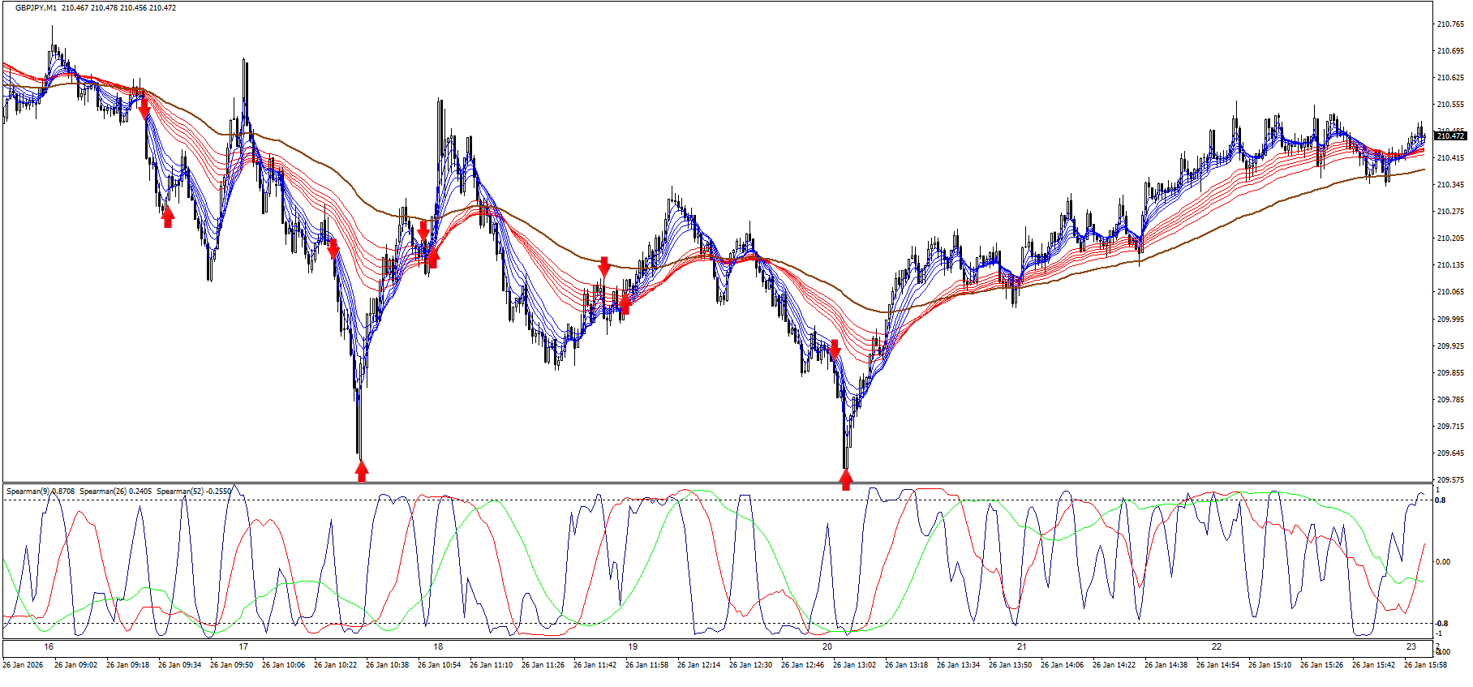Click red down arrow just after hour 20
This screenshot has width=1473, height=687.
[834, 350]
